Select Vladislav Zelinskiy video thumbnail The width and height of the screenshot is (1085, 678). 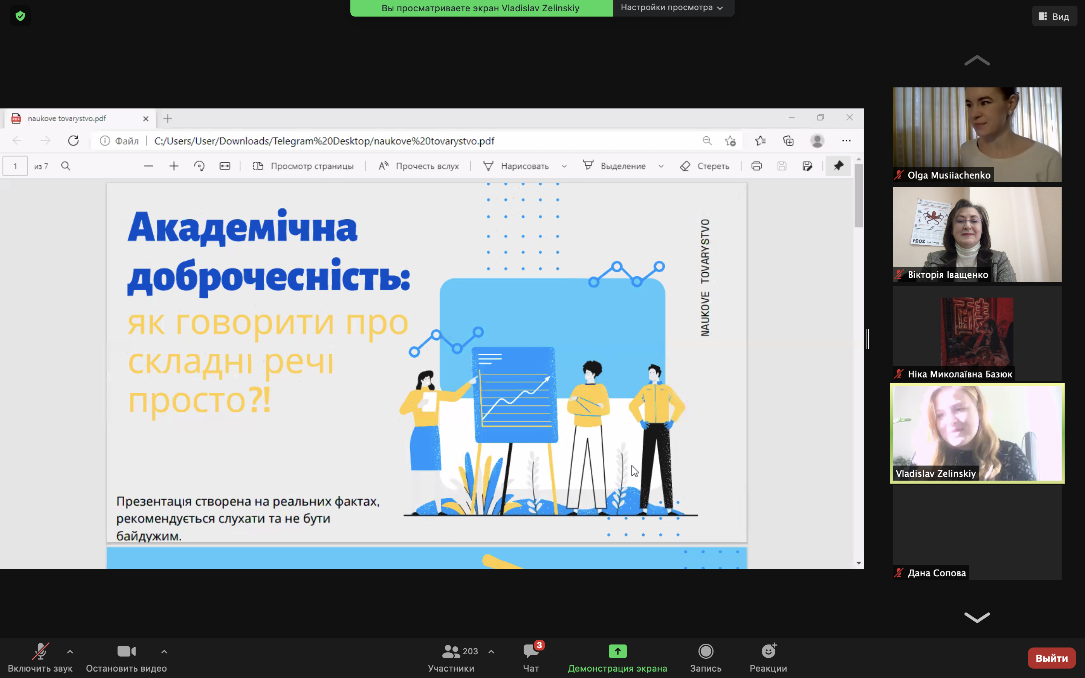(977, 433)
